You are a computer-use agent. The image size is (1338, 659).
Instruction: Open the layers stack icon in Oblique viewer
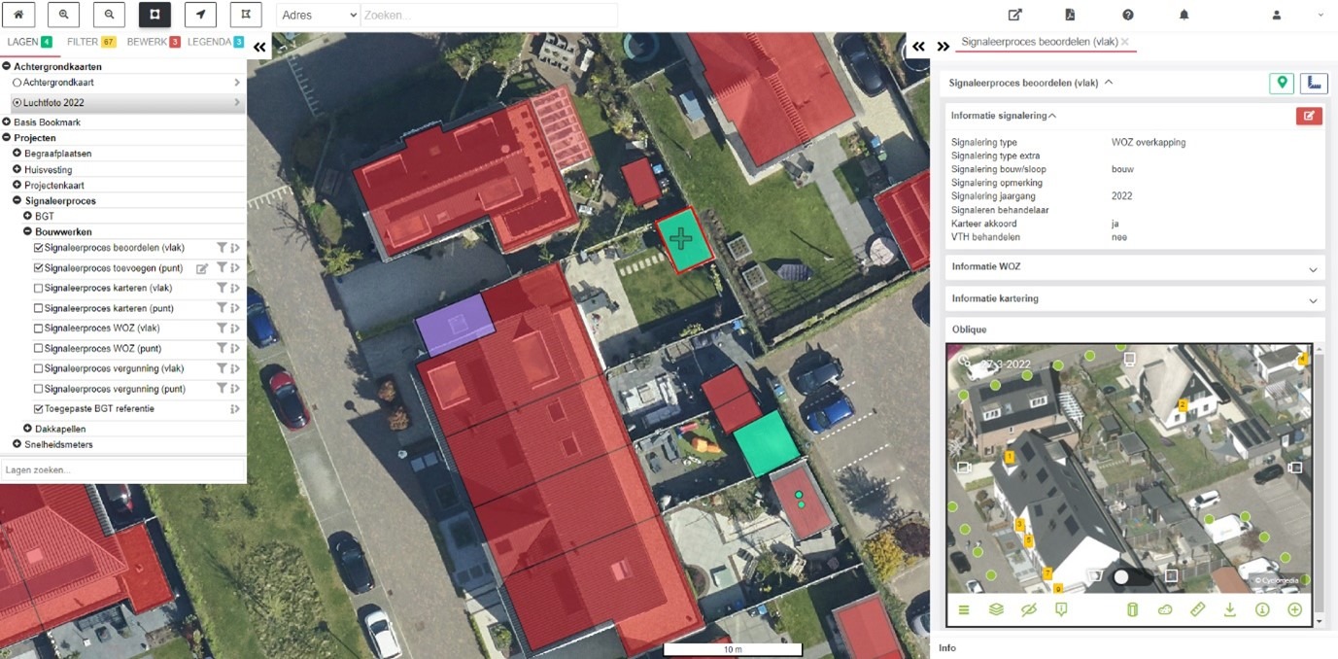click(x=996, y=609)
